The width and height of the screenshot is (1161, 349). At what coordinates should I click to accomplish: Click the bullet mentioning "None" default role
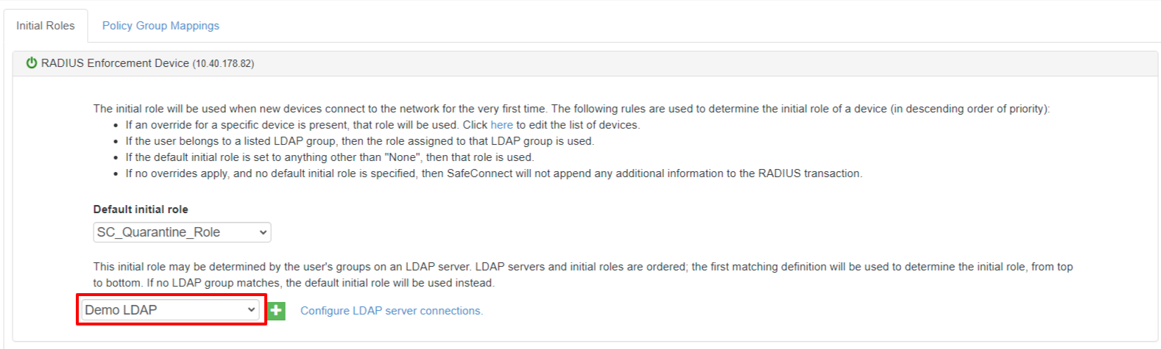click(x=329, y=157)
